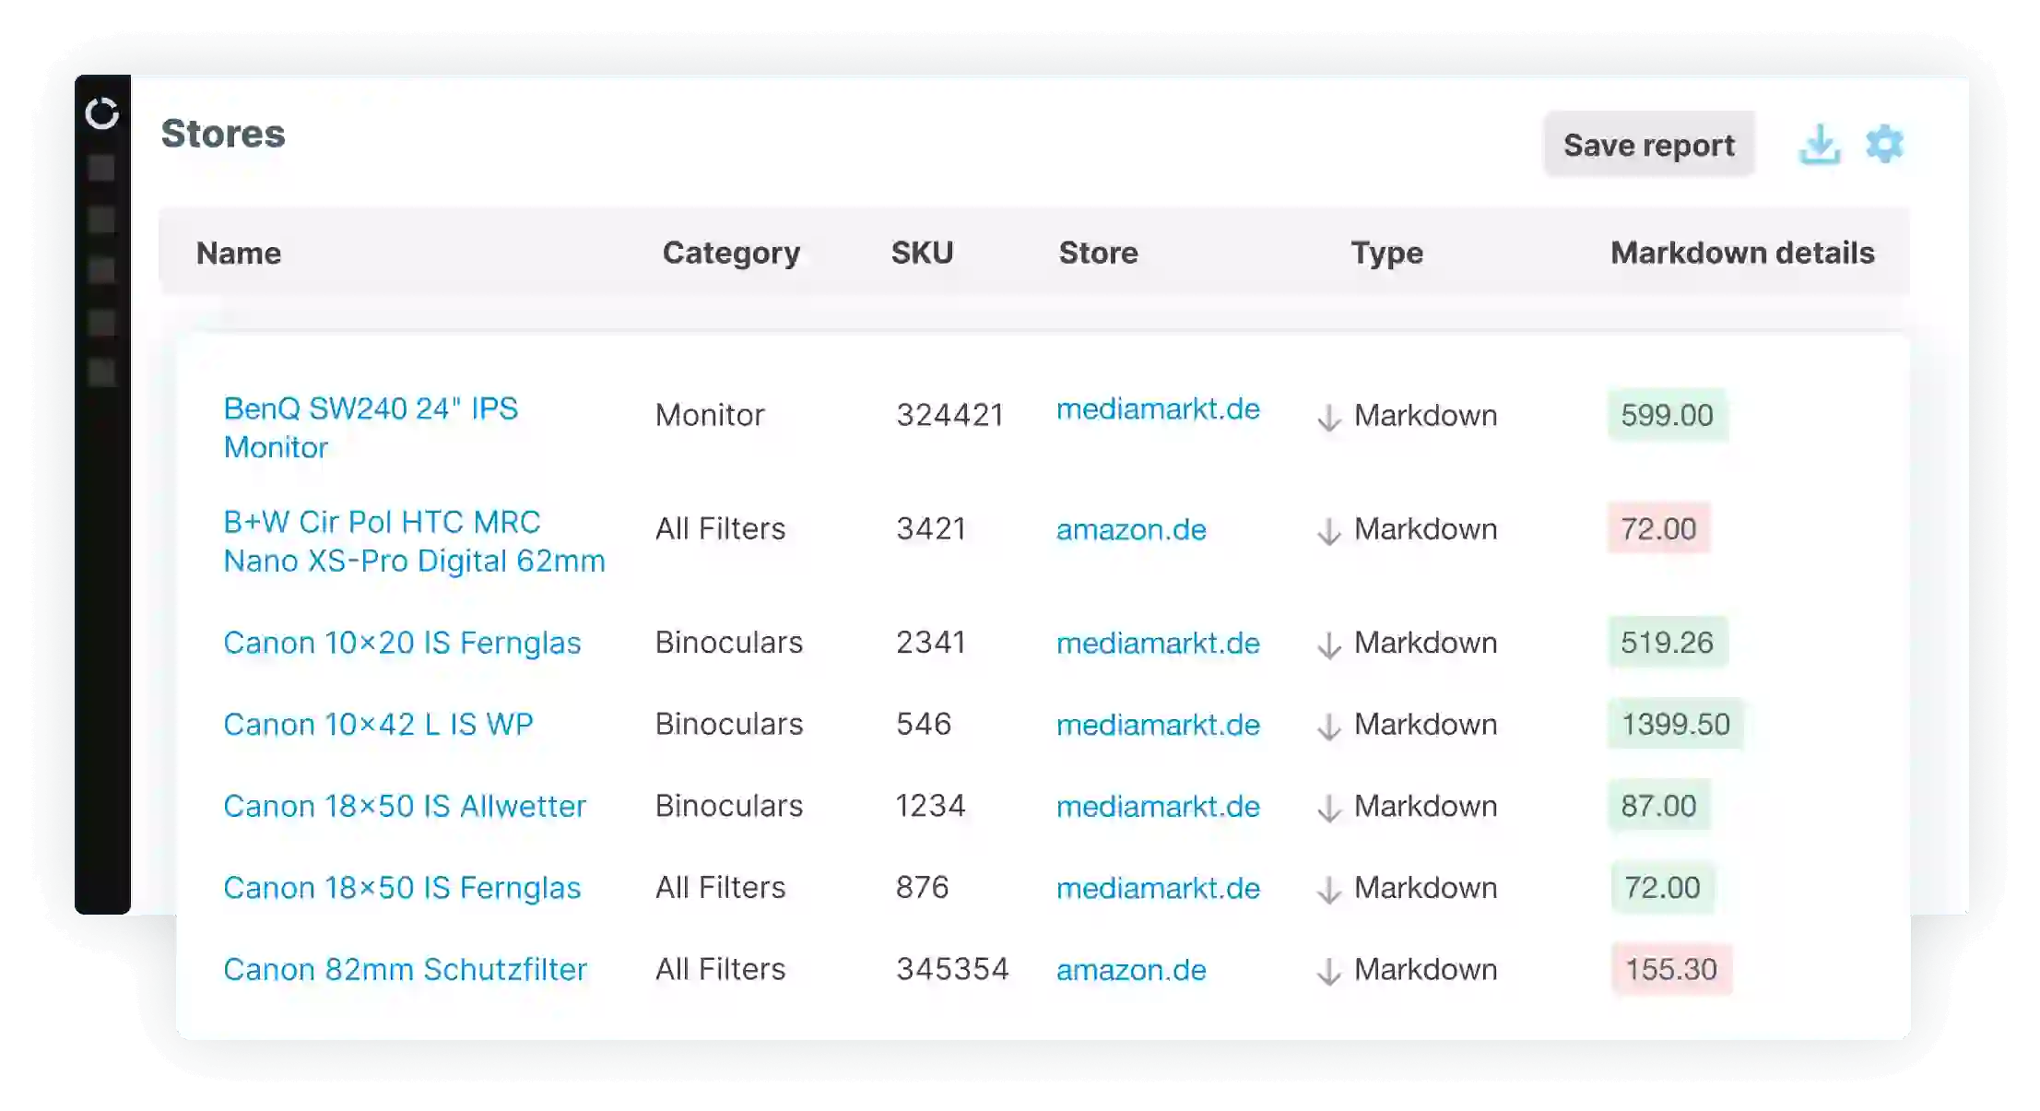The width and height of the screenshot is (2040, 1111).
Task: Open settings via the gear icon
Action: point(1884,144)
